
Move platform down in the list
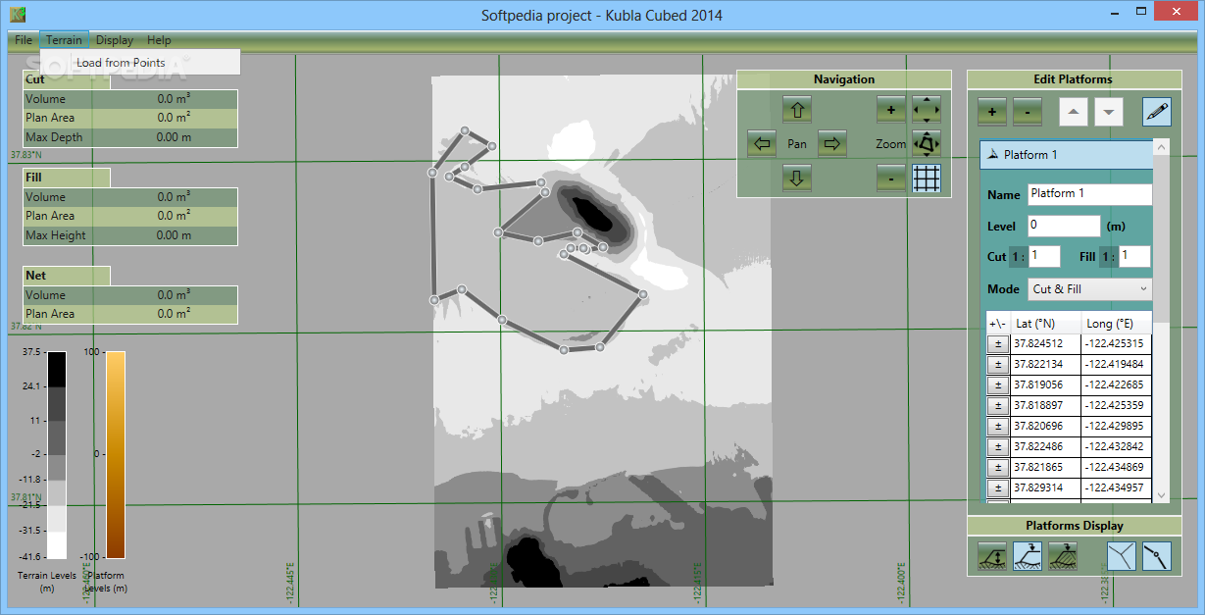click(x=1109, y=112)
